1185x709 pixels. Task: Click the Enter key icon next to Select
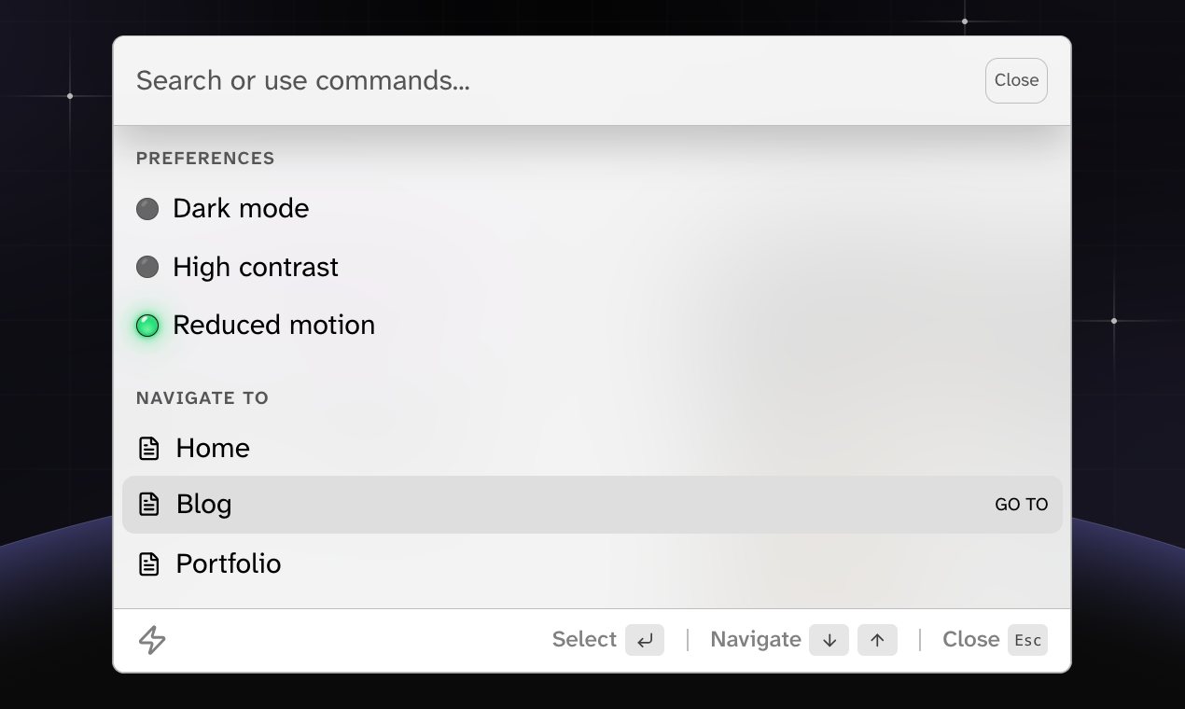[644, 640]
